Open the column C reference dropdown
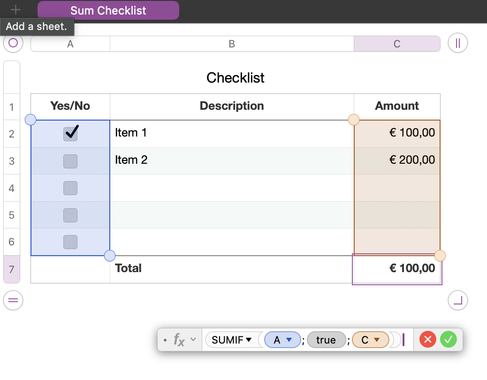487x380 pixels. coord(376,340)
